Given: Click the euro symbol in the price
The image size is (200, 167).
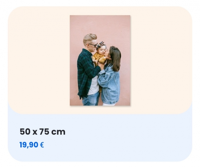Looking at the screenshot, I should coord(42,145).
